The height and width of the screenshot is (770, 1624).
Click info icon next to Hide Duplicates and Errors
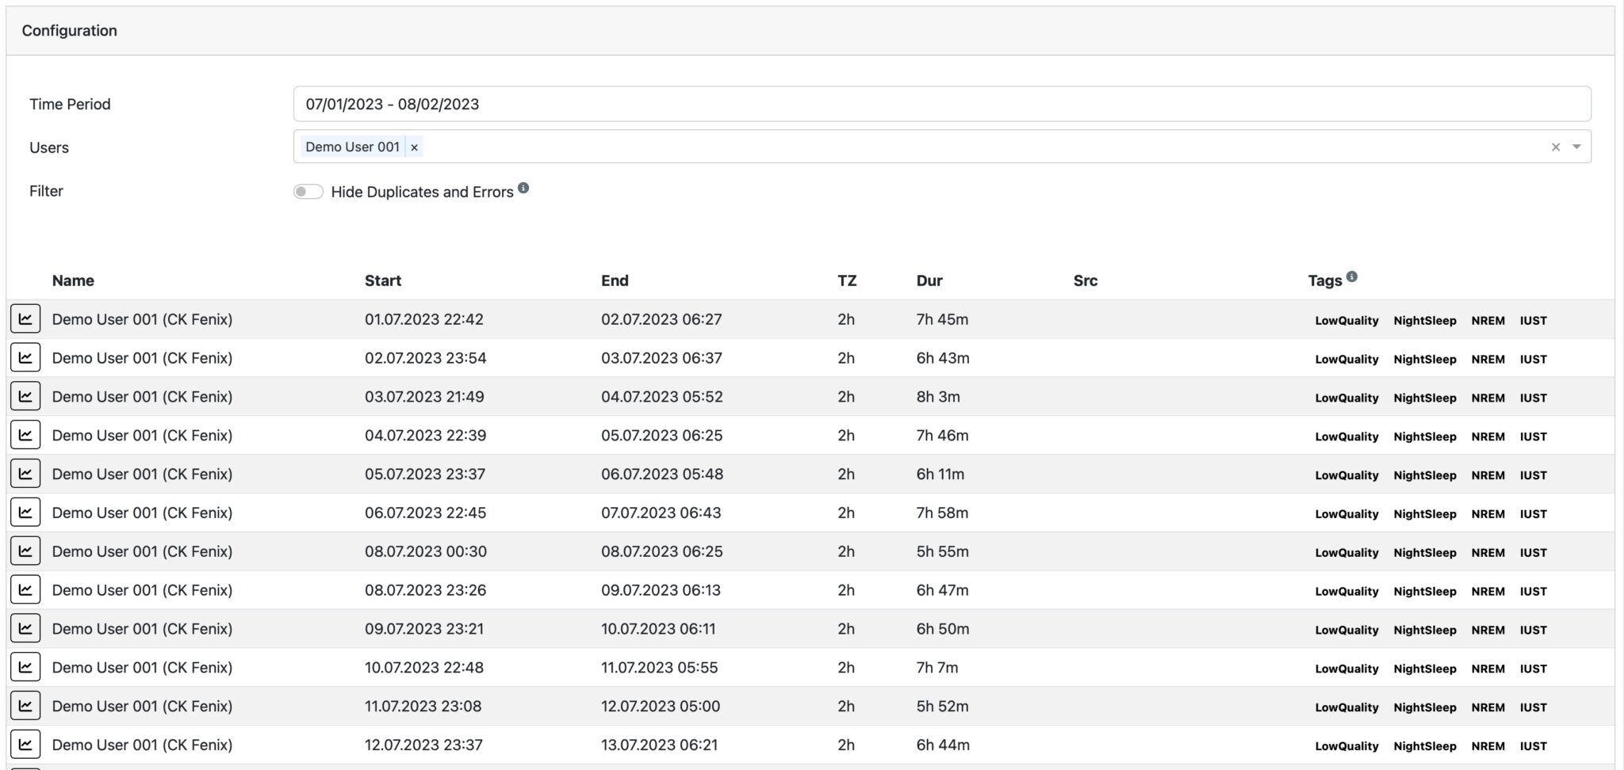click(524, 189)
